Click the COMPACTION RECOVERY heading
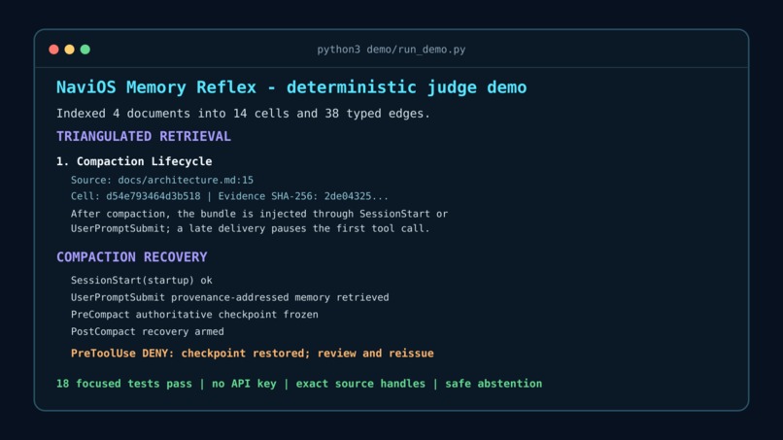This screenshot has width=783, height=440. pos(131,256)
